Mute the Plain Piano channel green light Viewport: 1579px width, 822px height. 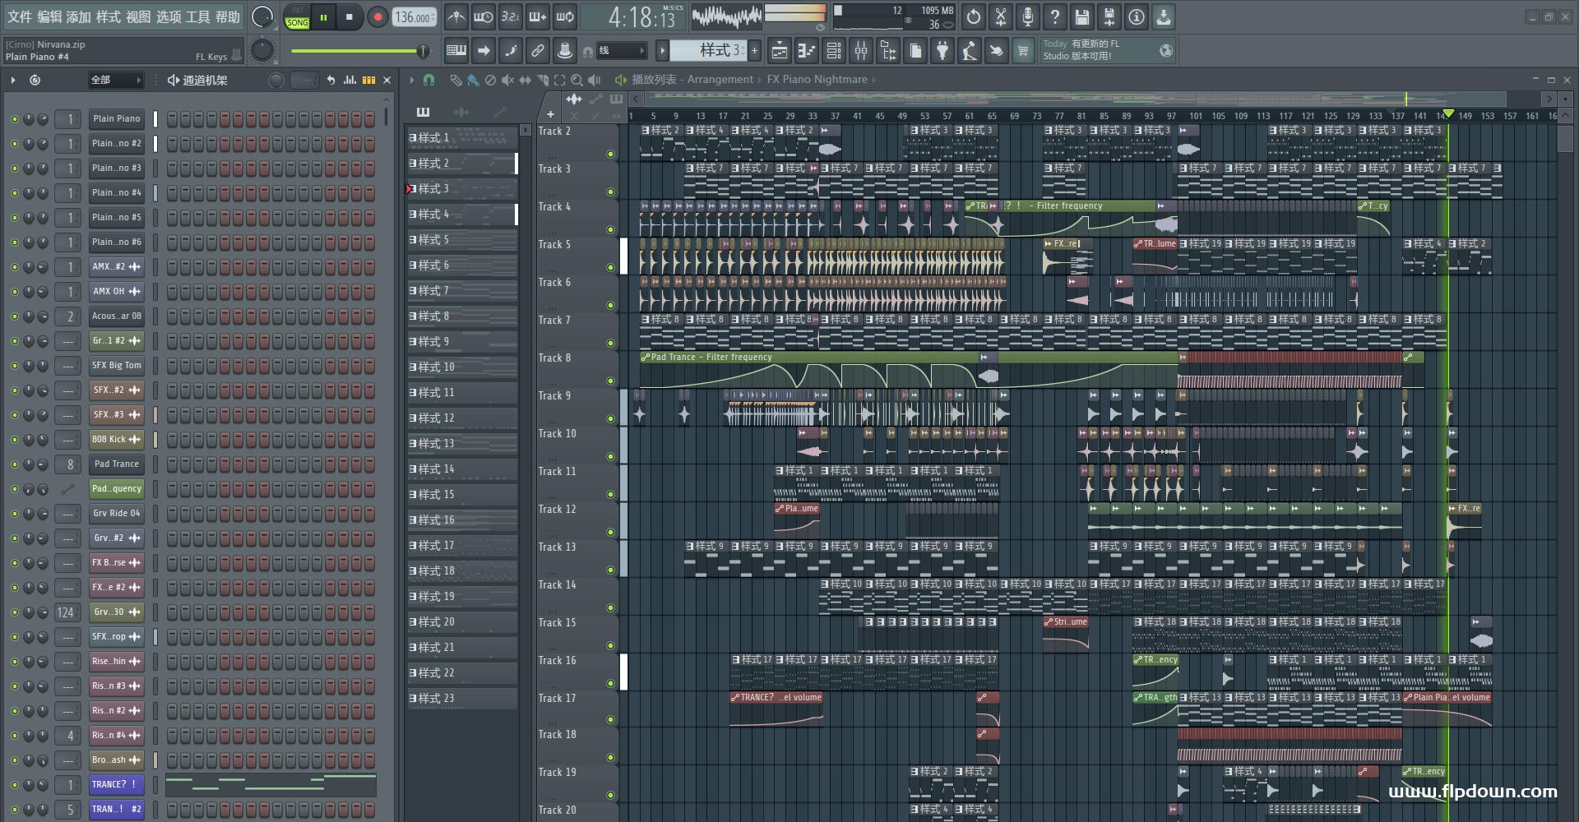14,119
